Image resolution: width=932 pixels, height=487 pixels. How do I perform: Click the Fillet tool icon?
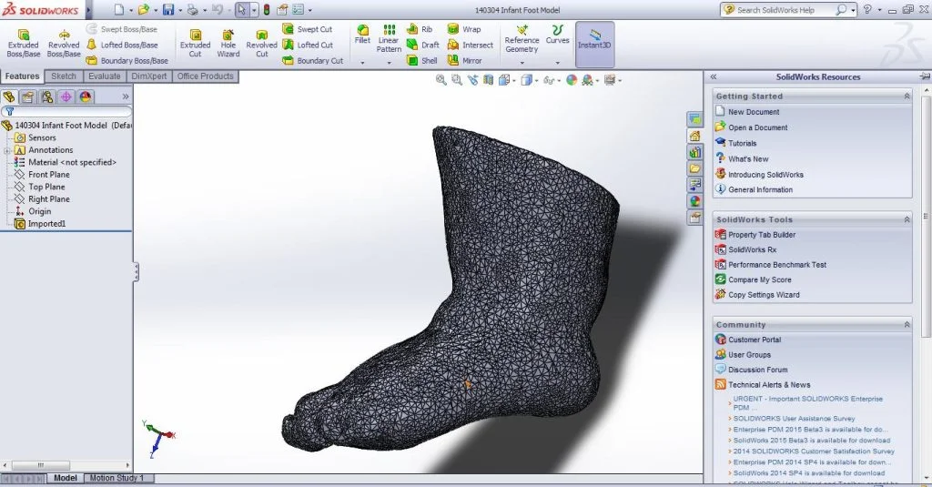pos(363,36)
